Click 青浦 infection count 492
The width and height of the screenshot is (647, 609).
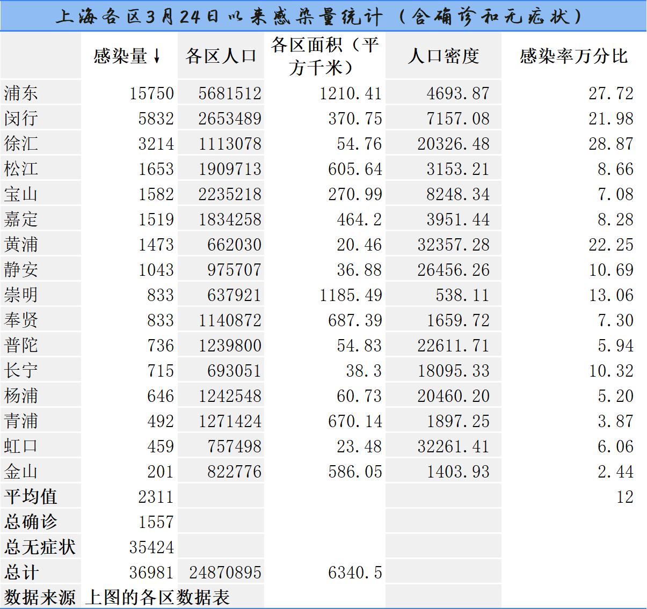161,421
